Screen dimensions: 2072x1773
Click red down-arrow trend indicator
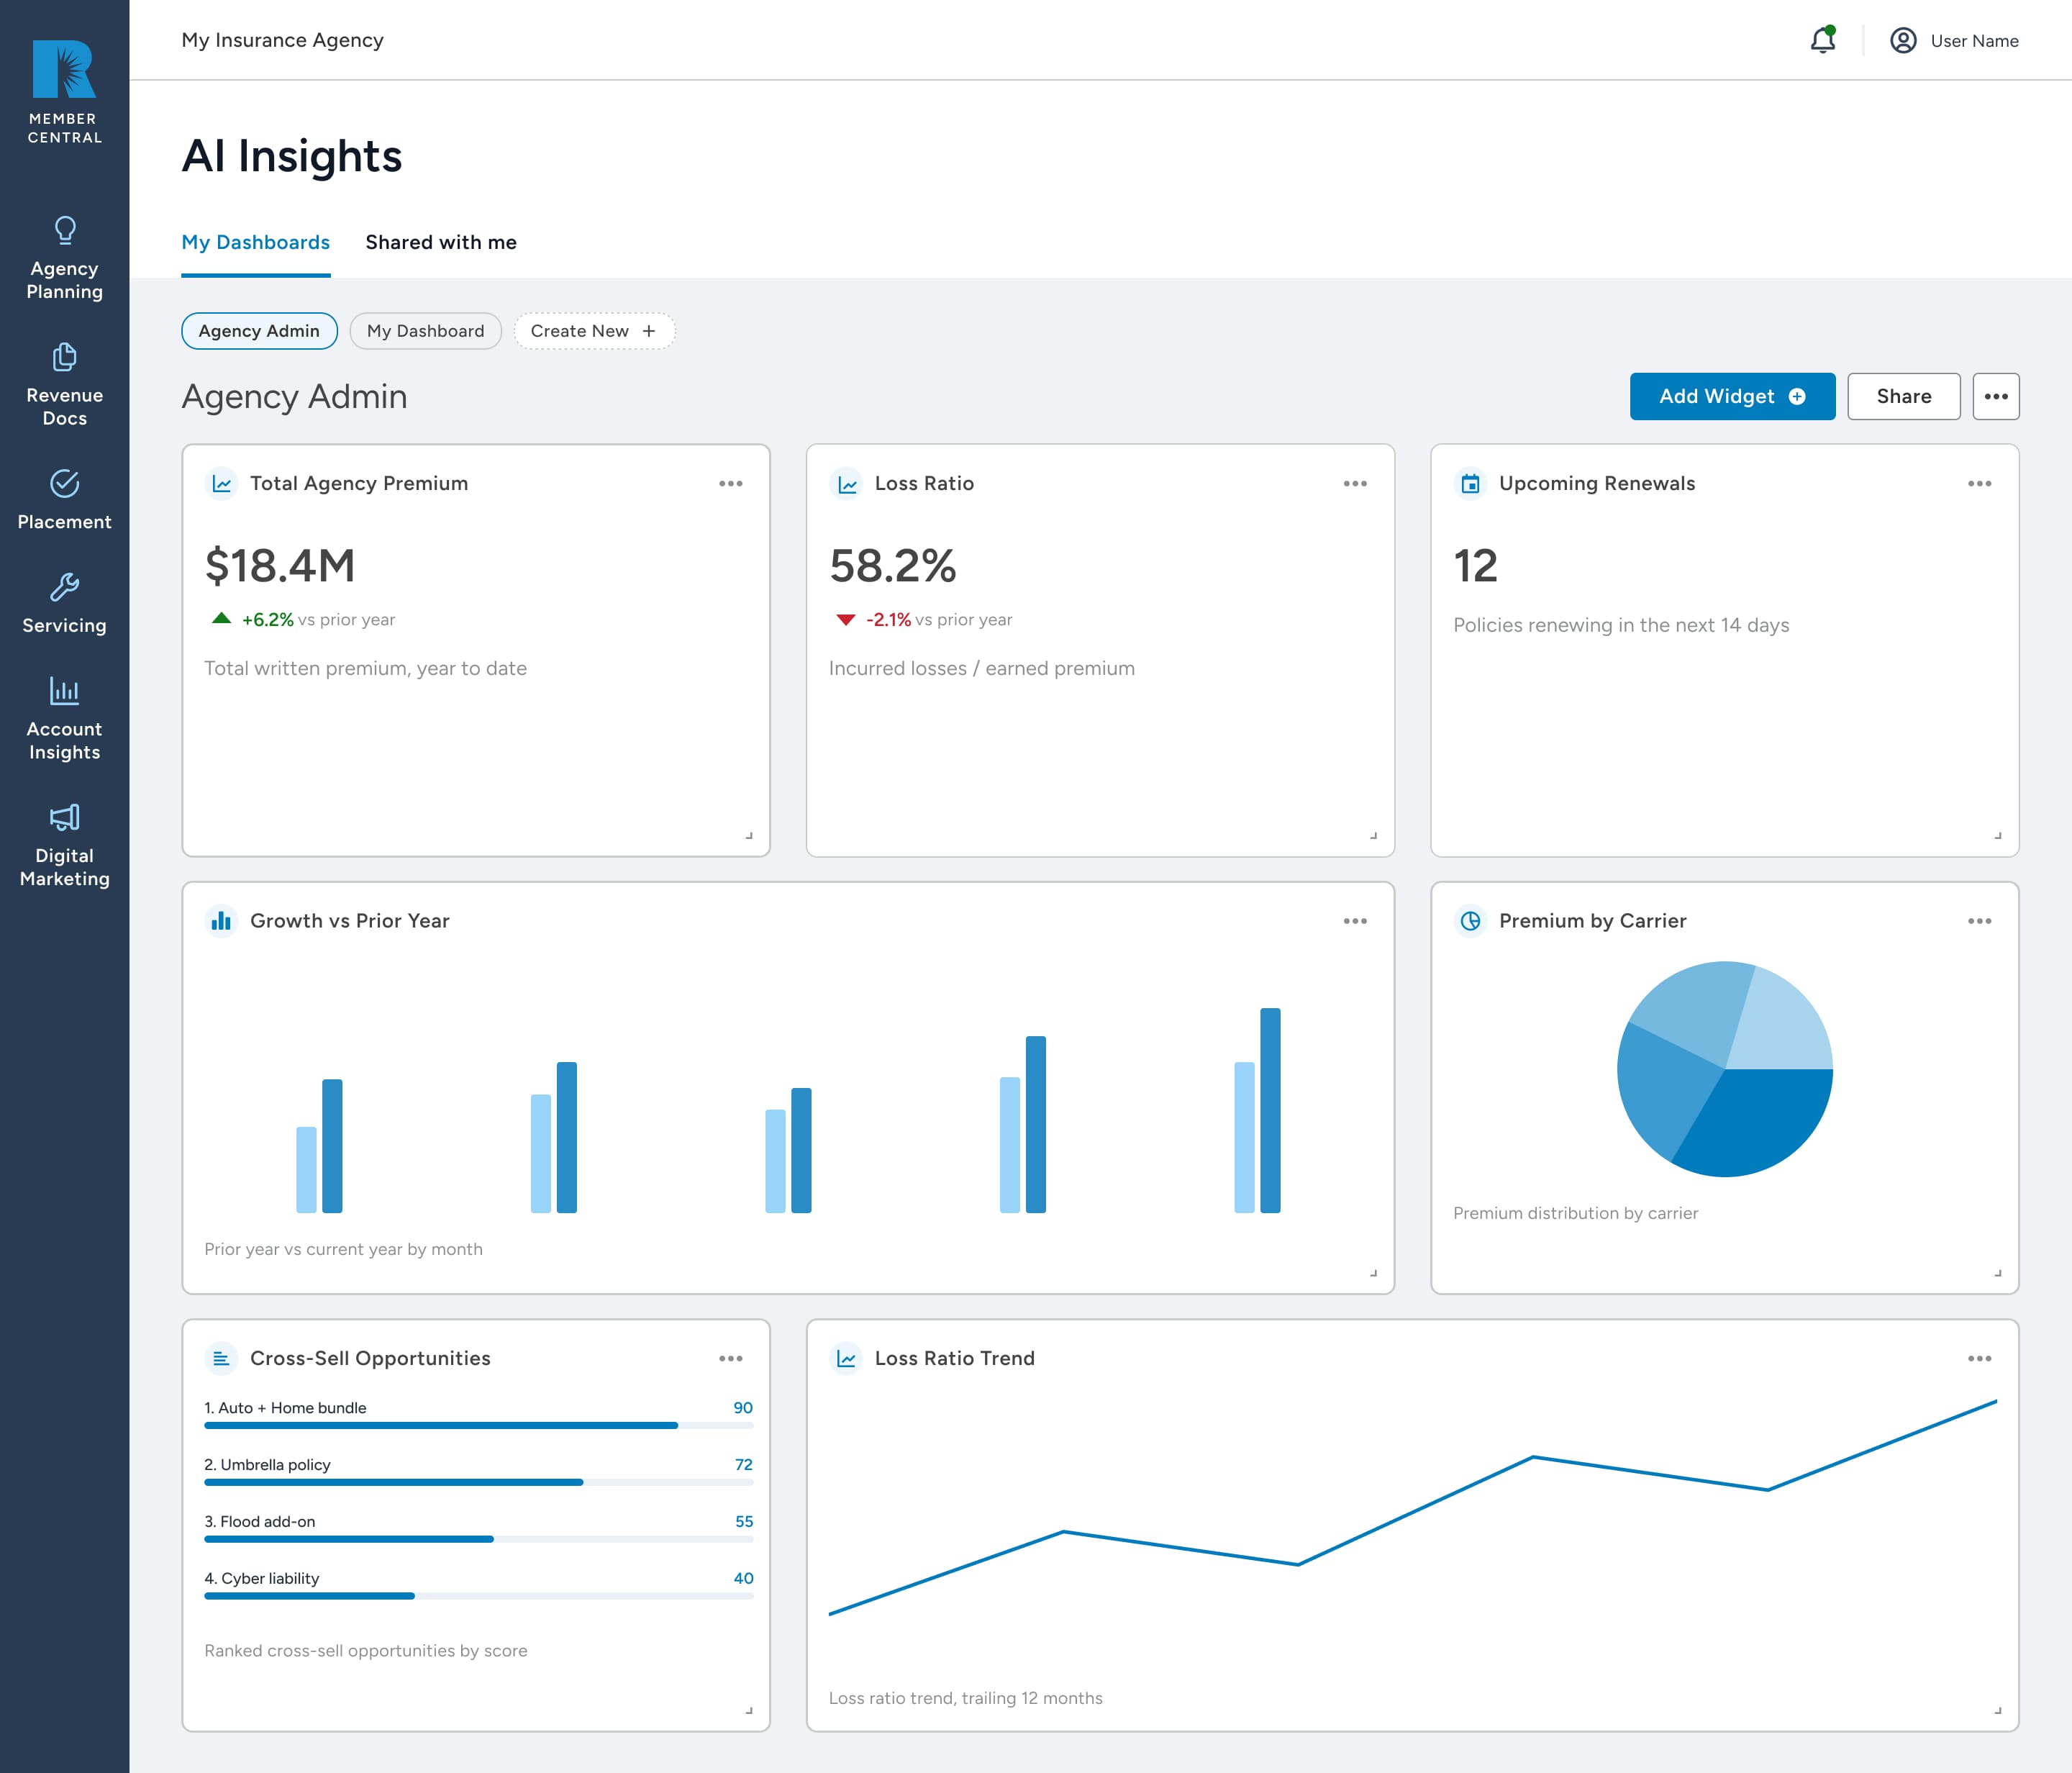click(x=846, y=620)
